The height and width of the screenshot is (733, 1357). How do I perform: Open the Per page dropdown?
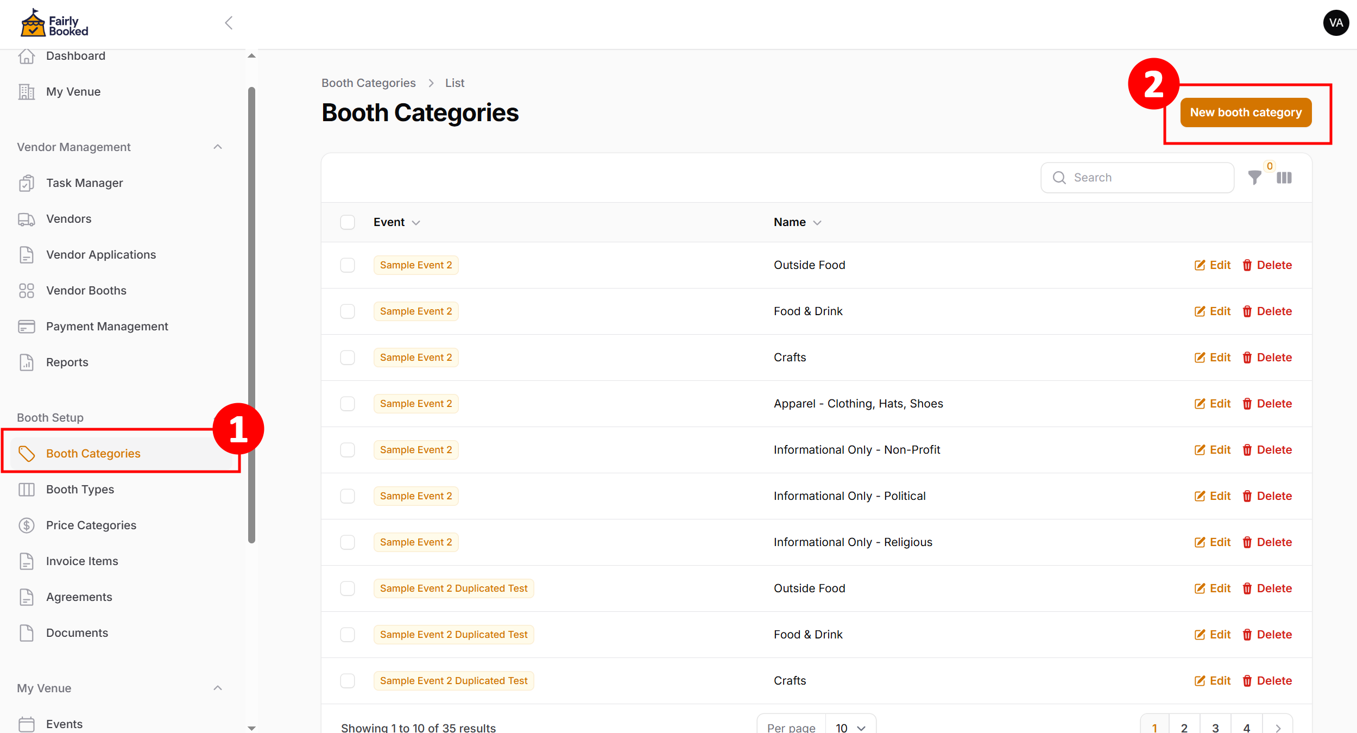coord(850,728)
